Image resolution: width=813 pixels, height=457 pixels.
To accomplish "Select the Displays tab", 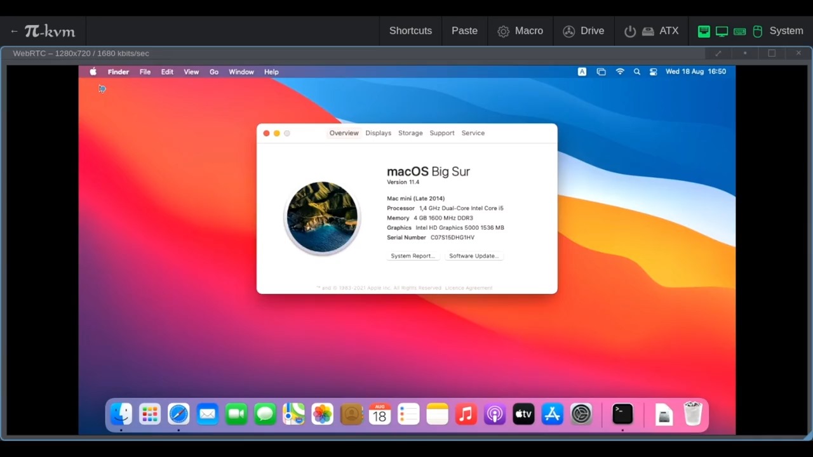I will point(378,133).
